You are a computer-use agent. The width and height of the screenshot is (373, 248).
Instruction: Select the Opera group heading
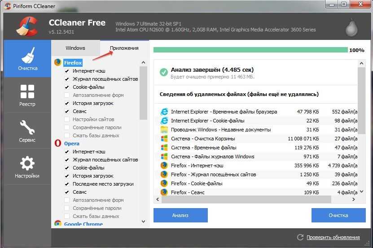pos(72,144)
